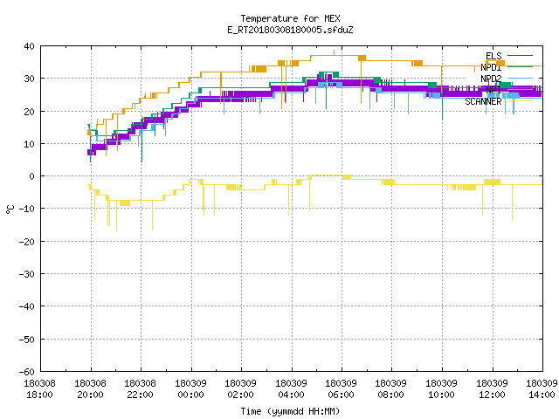Click the x-axis tick label 180309 14:00
The image size is (559, 419).
[x=542, y=389]
